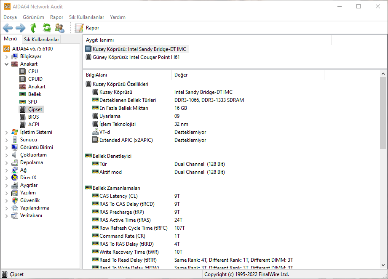Click the Yapılandırma configuration icon
388x279 pixels.
(15, 208)
